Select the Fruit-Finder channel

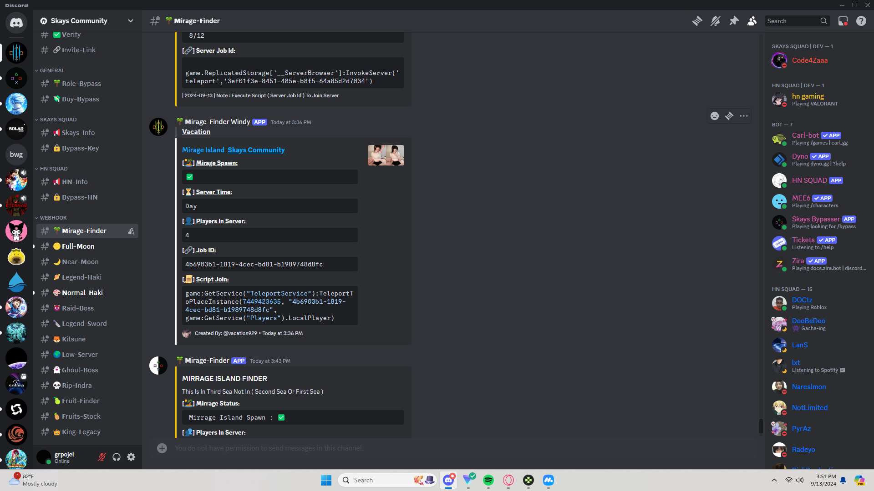pos(87,401)
